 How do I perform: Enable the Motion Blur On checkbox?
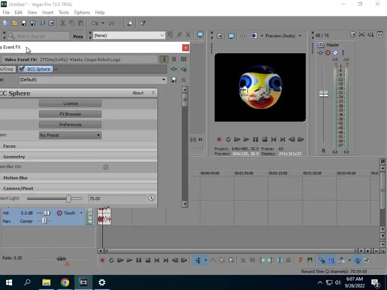point(106,167)
